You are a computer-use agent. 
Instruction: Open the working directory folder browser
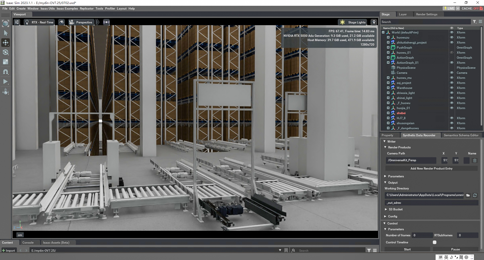pos(468,195)
